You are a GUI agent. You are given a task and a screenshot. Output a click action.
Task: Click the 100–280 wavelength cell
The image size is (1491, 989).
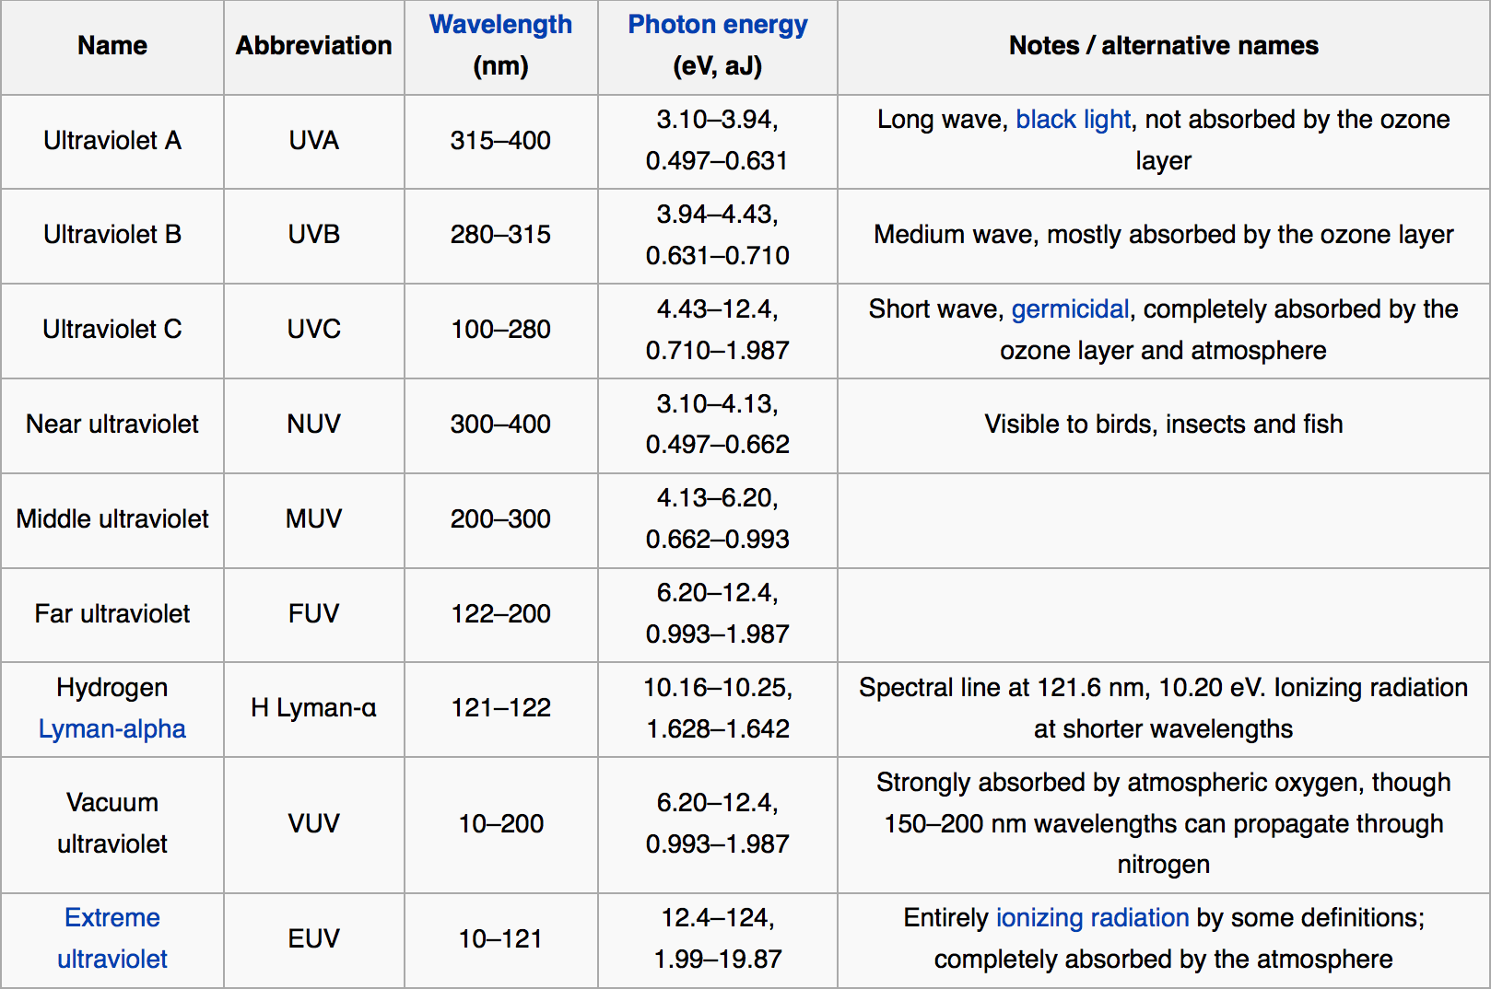pyautogui.click(x=501, y=332)
